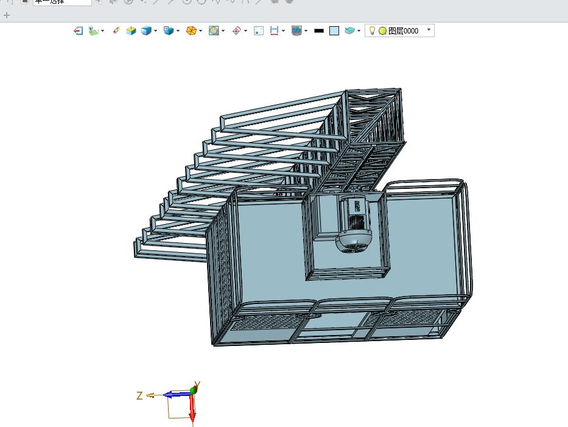Open the sketch plane icon's dropdown arrow
This screenshot has height=427, width=568.
[x=103, y=31]
